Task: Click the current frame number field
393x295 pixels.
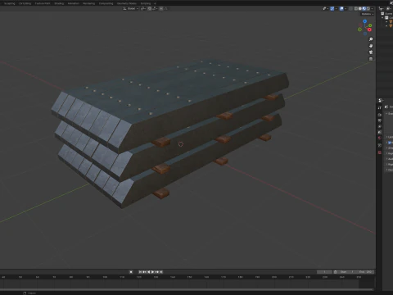Action: 324,272
